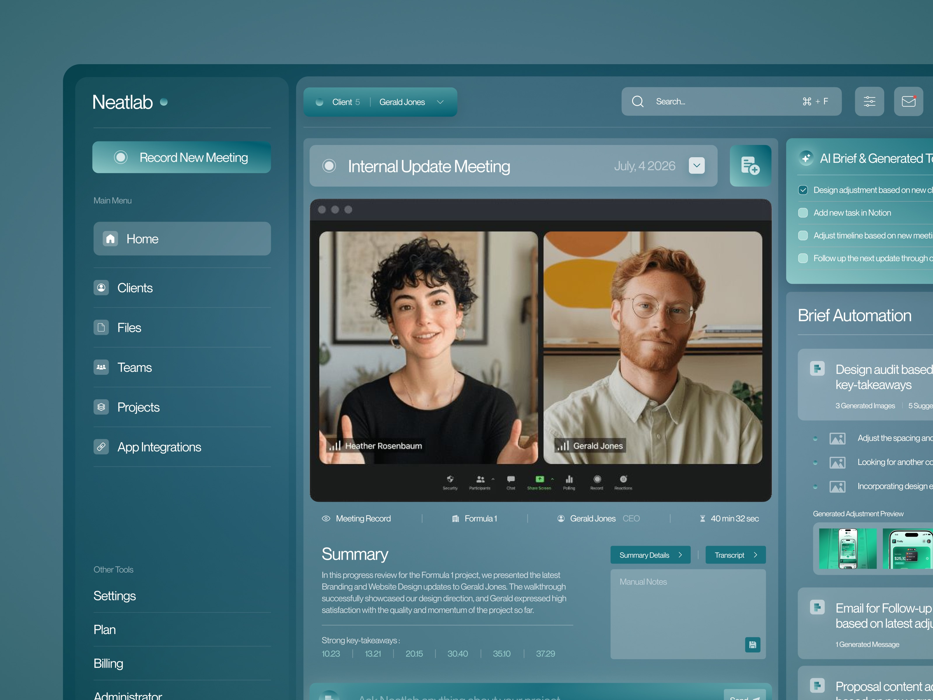Click Record New Meeting button

pyautogui.click(x=182, y=157)
